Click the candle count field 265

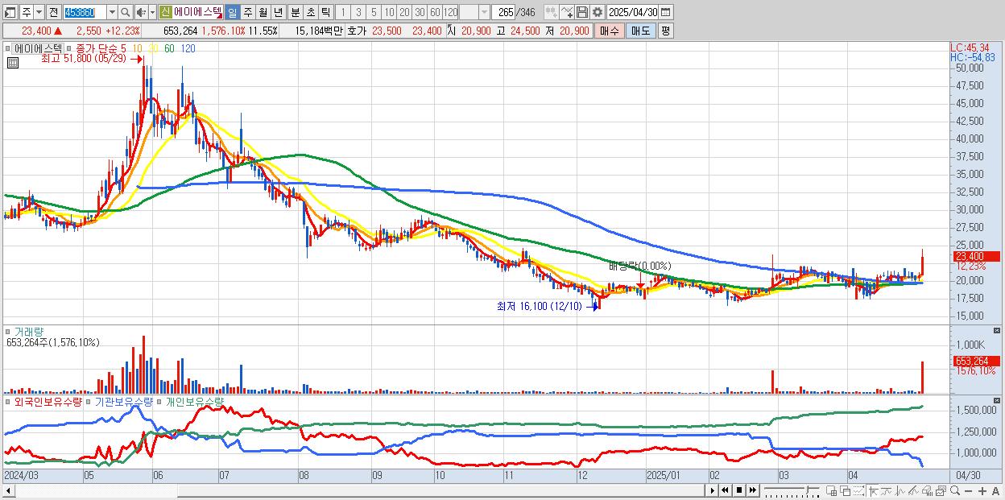(x=504, y=12)
